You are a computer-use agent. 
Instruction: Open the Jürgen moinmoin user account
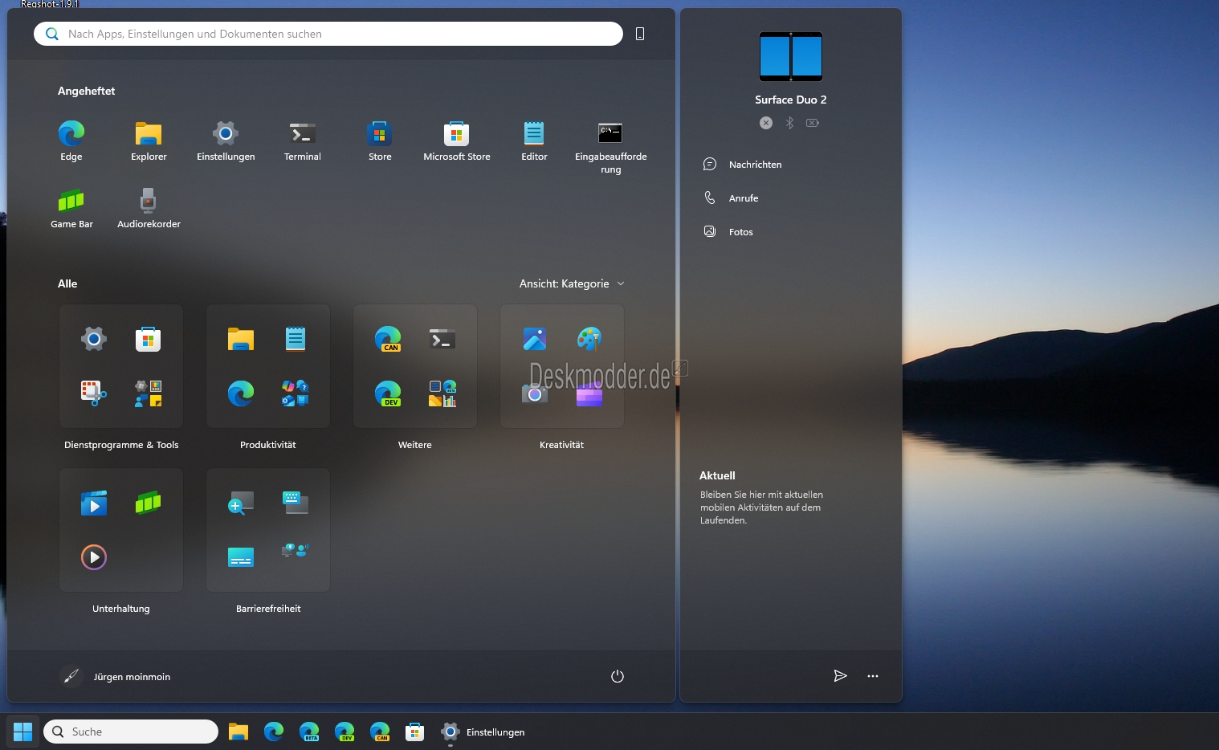(x=115, y=677)
